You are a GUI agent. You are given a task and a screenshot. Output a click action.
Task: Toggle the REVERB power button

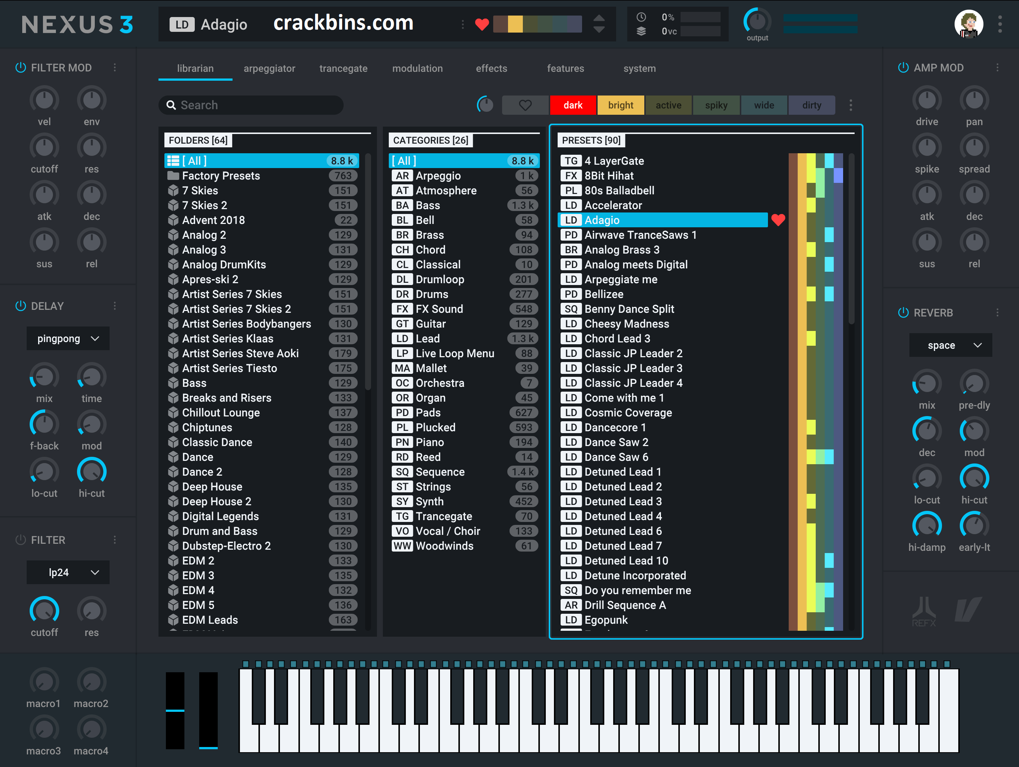[x=903, y=313]
